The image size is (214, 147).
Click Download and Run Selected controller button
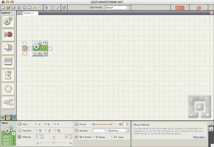(x=207, y=98)
